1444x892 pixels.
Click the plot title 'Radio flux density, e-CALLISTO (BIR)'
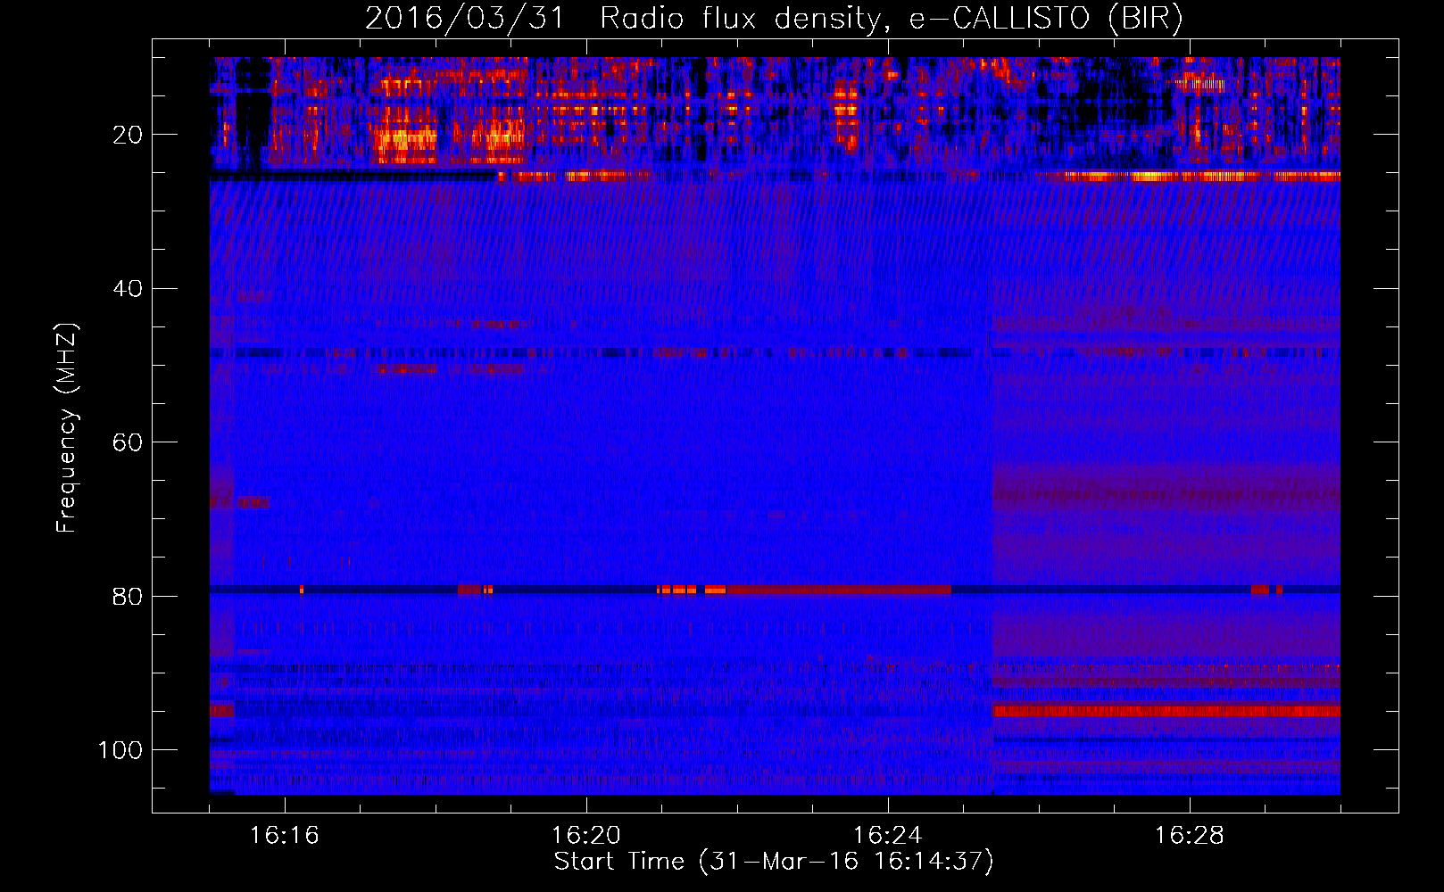pyautogui.click(x=891, y=18)
